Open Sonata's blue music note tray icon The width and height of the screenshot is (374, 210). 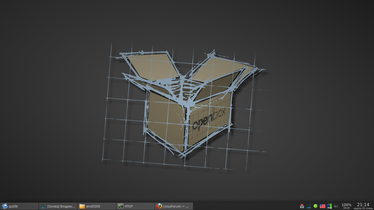[309, 206]
